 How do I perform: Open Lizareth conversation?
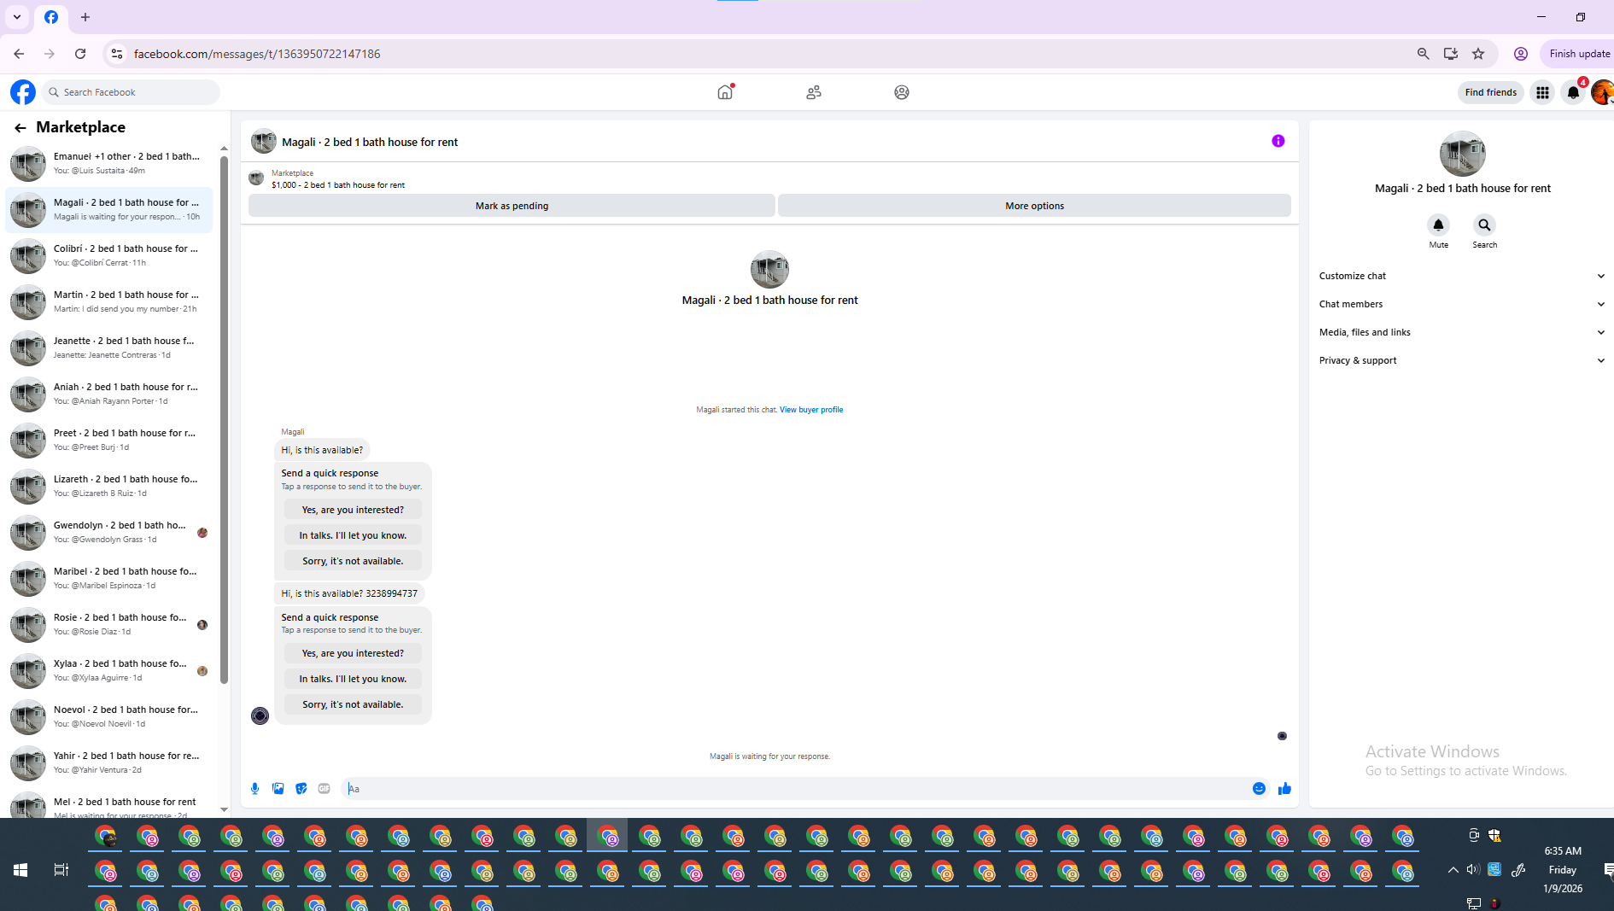[x=109, y=486]
